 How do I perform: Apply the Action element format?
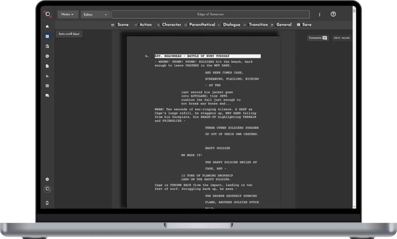coord(143,25)
